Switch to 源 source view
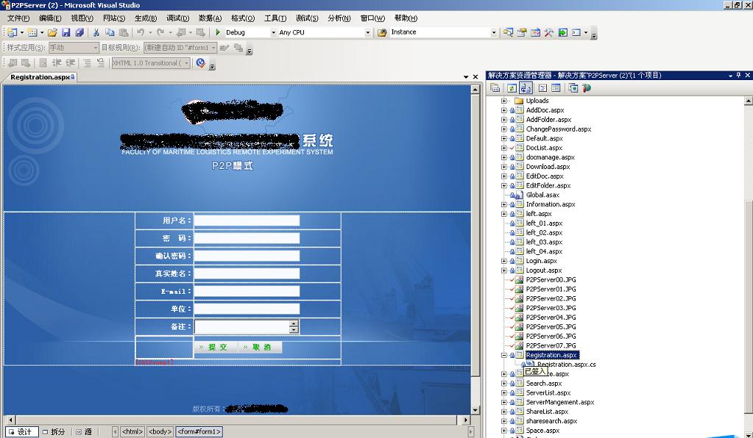 point(84,431)
